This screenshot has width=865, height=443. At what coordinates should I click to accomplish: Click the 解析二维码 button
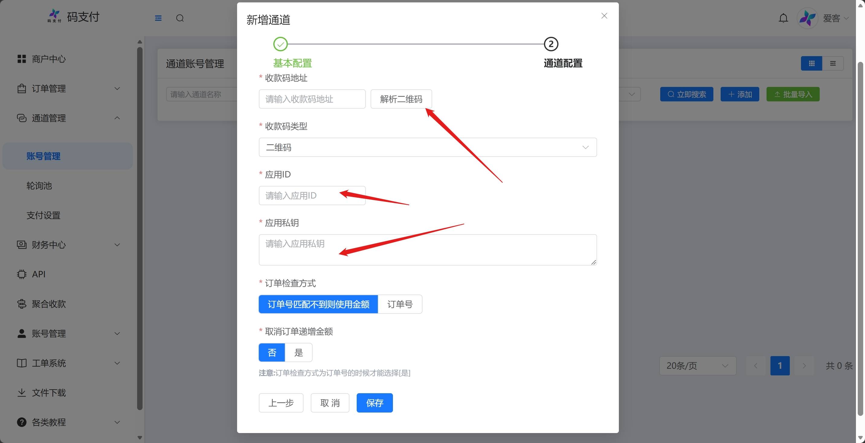tap(401, 99)
